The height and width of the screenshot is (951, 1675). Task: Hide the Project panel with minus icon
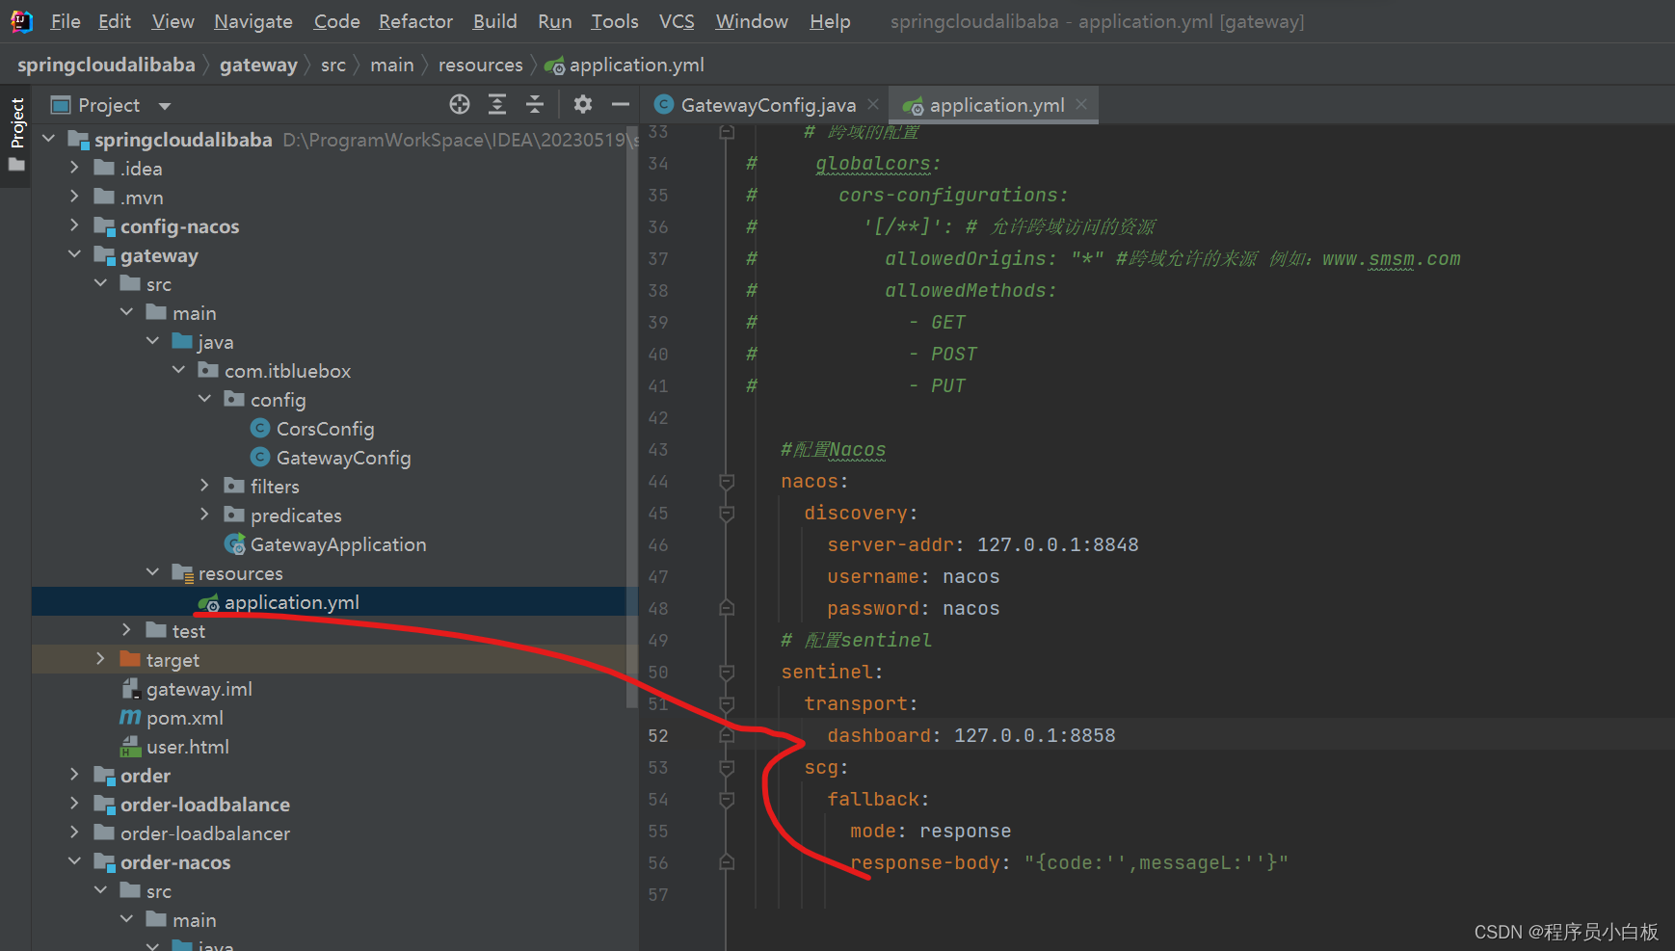(x=621, y=104)
